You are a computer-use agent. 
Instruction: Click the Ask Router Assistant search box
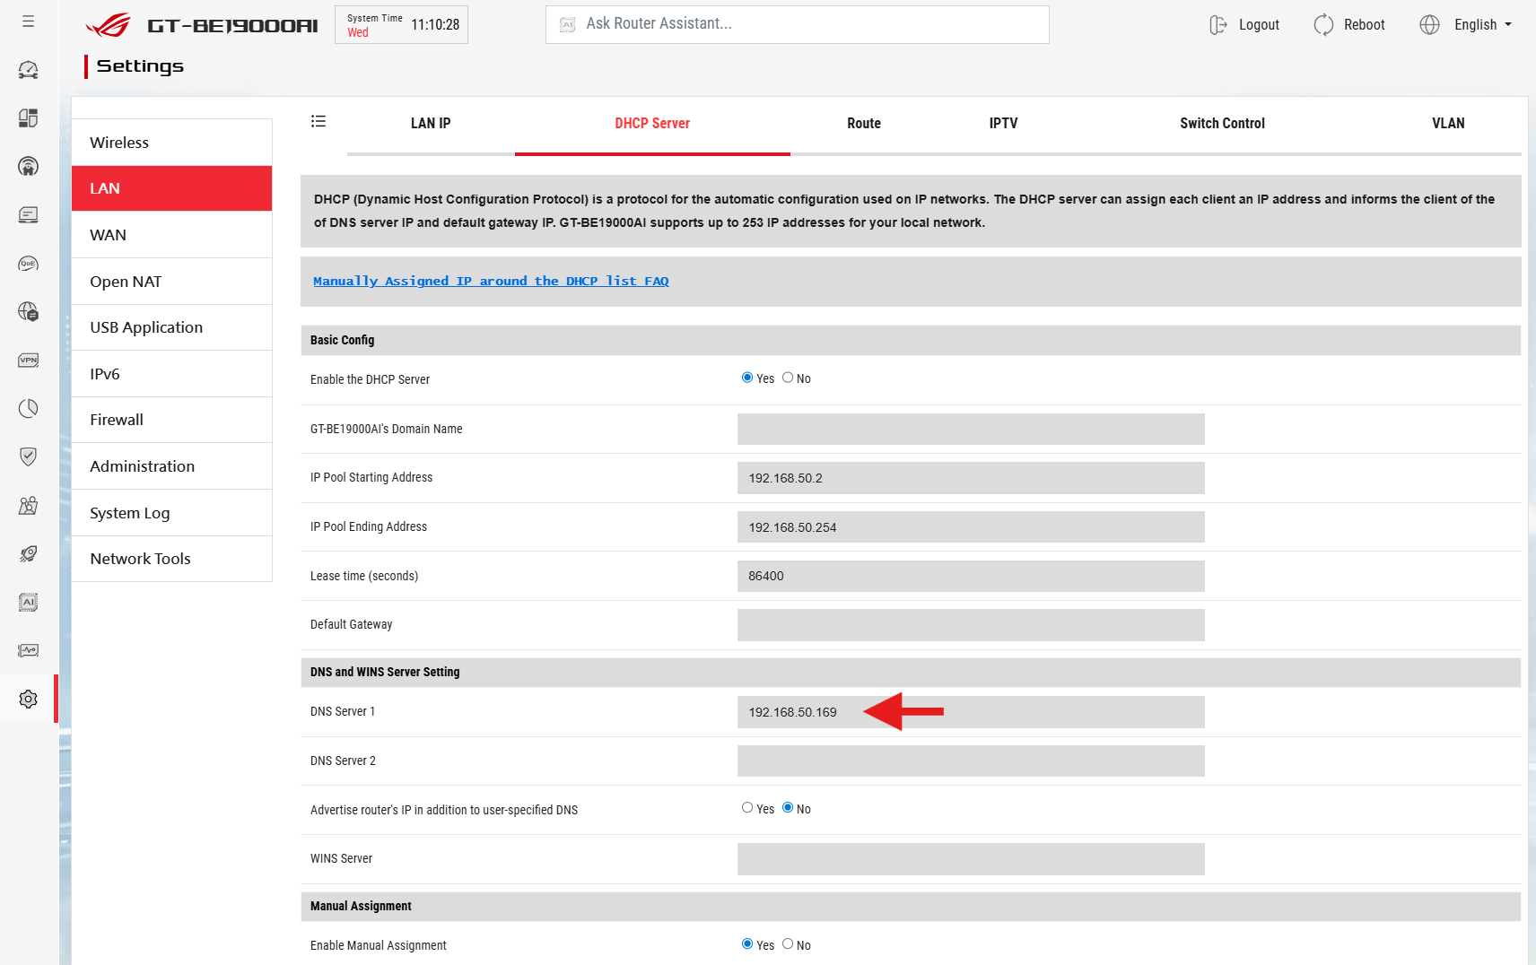coord(797,25)
